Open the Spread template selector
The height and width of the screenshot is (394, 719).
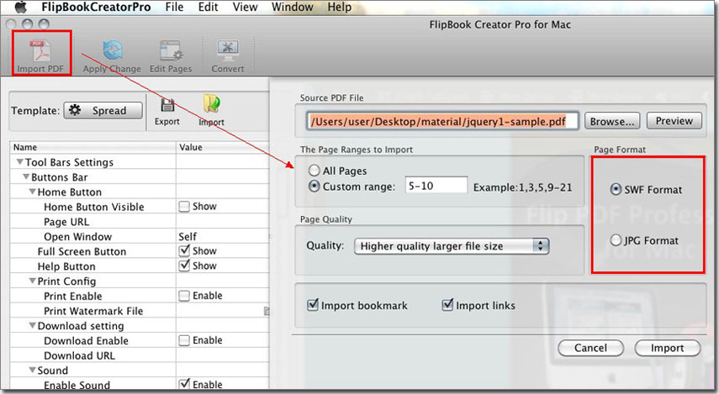103,110
